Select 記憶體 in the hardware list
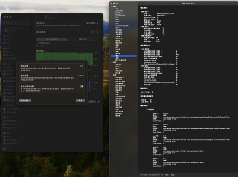This screenshot has height=177, width=238. pyautogui.click(x=118, y=49)
